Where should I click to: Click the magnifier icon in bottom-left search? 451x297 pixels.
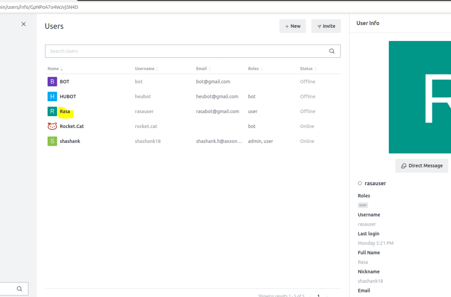pos(19,289)
